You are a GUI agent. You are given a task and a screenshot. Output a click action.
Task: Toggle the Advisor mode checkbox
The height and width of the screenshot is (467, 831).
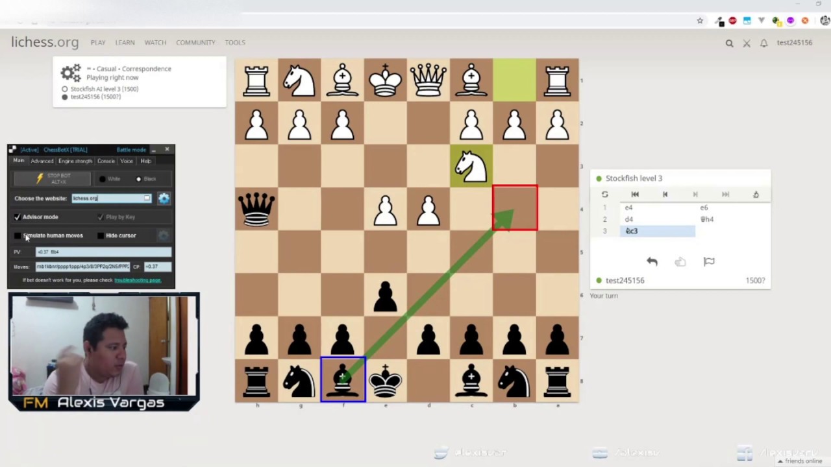(x=18, y=217)
